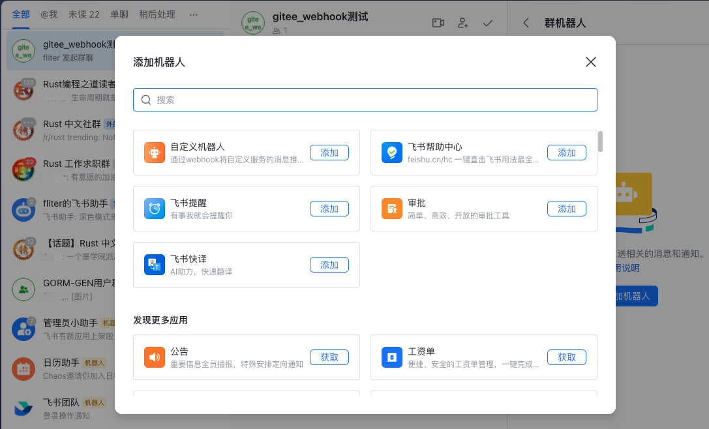
Task: Open add member icon in chat header
Action: [x=463, y=23]
